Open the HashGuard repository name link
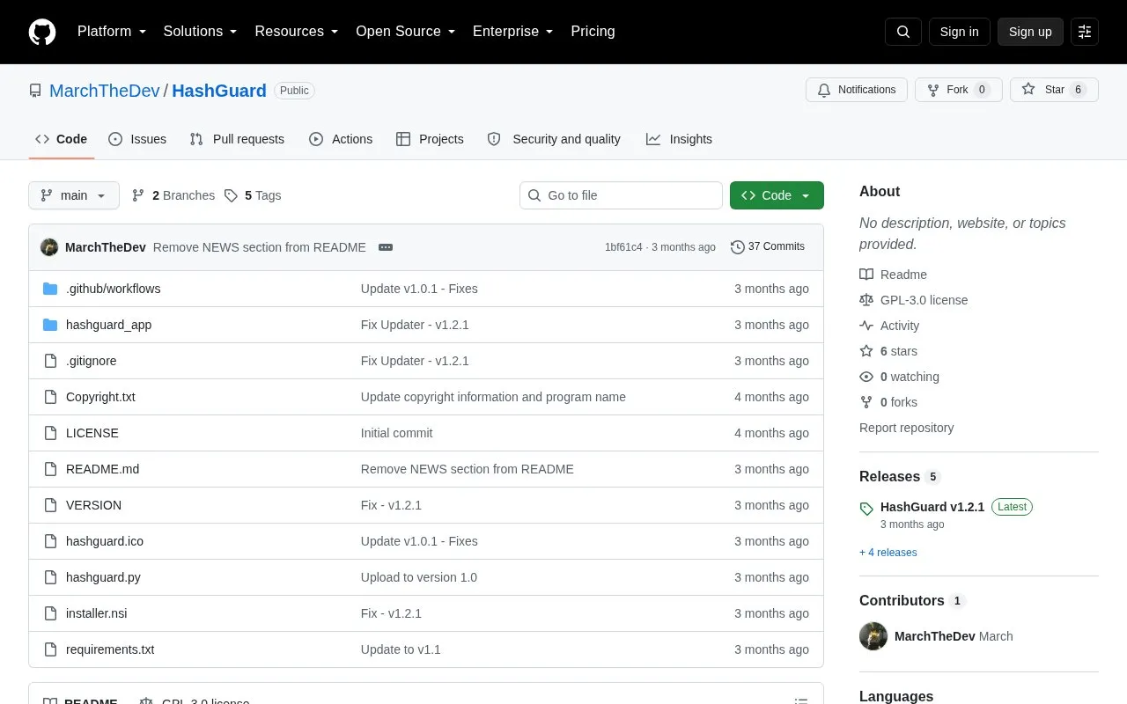Viewport: 1127px width, 704px height. pyautogui.click(x=219, y=91)
